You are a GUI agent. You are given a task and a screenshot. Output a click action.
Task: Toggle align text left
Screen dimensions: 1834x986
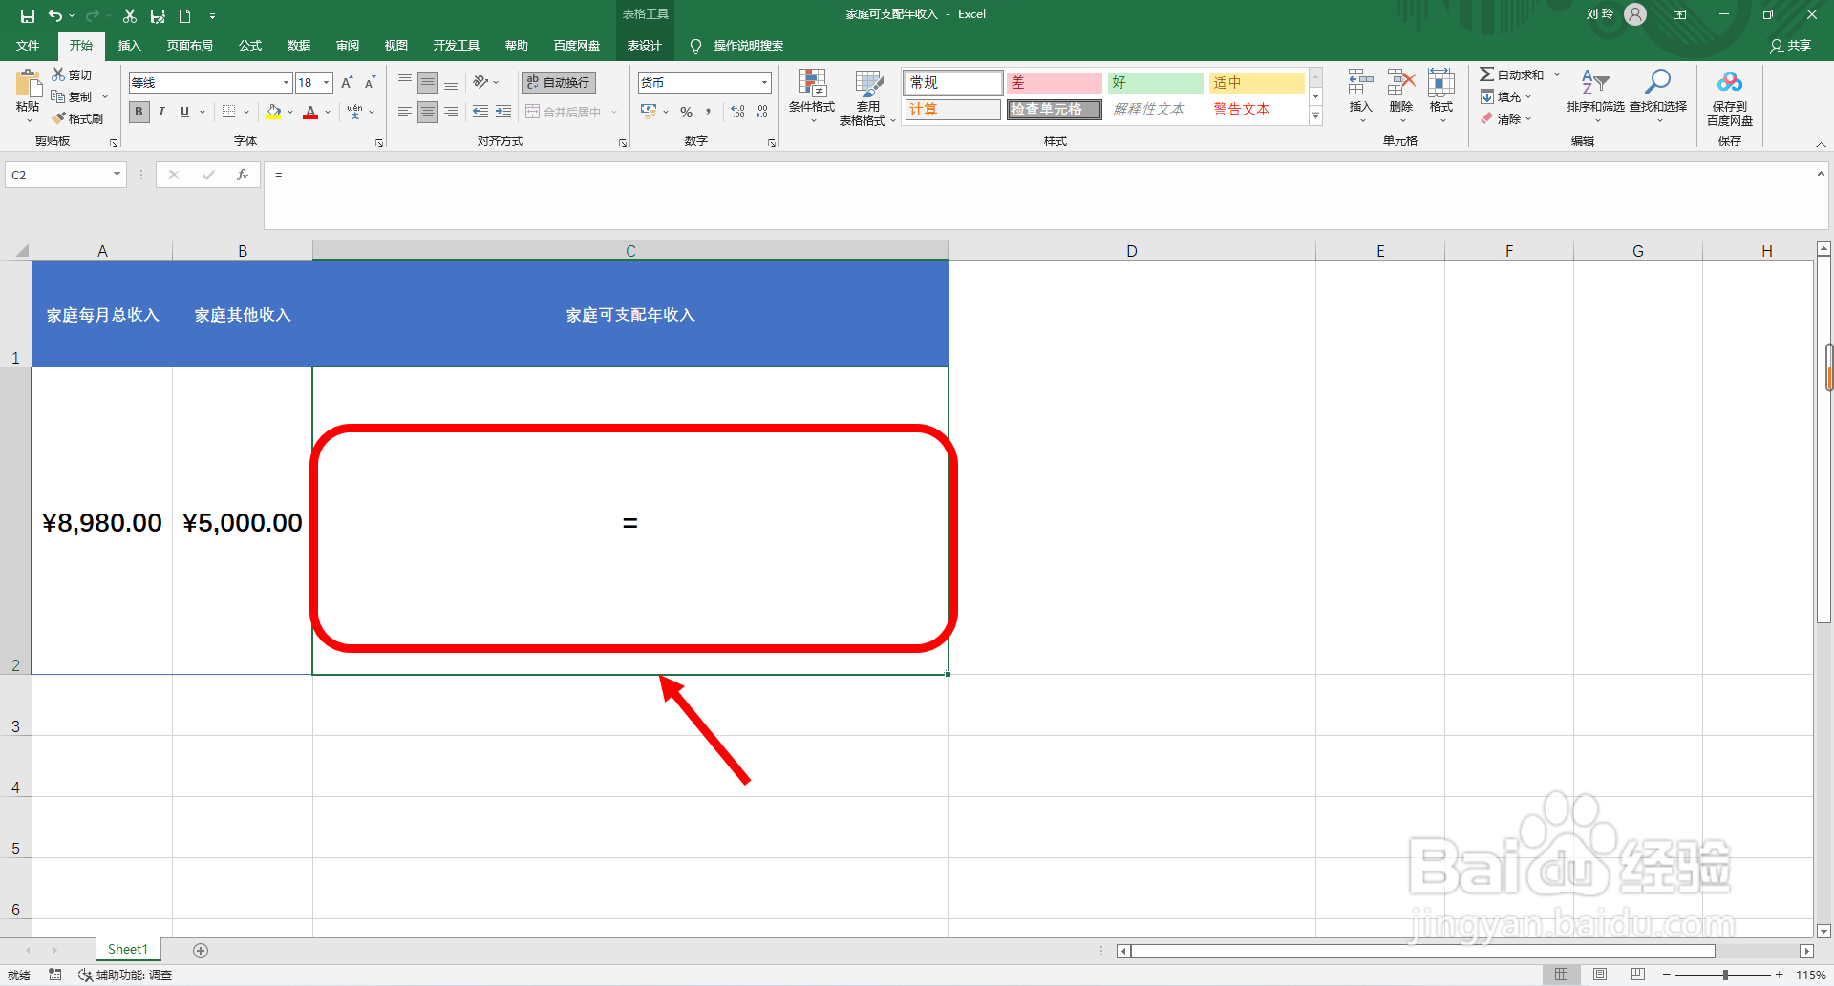[x=405, y=112]
